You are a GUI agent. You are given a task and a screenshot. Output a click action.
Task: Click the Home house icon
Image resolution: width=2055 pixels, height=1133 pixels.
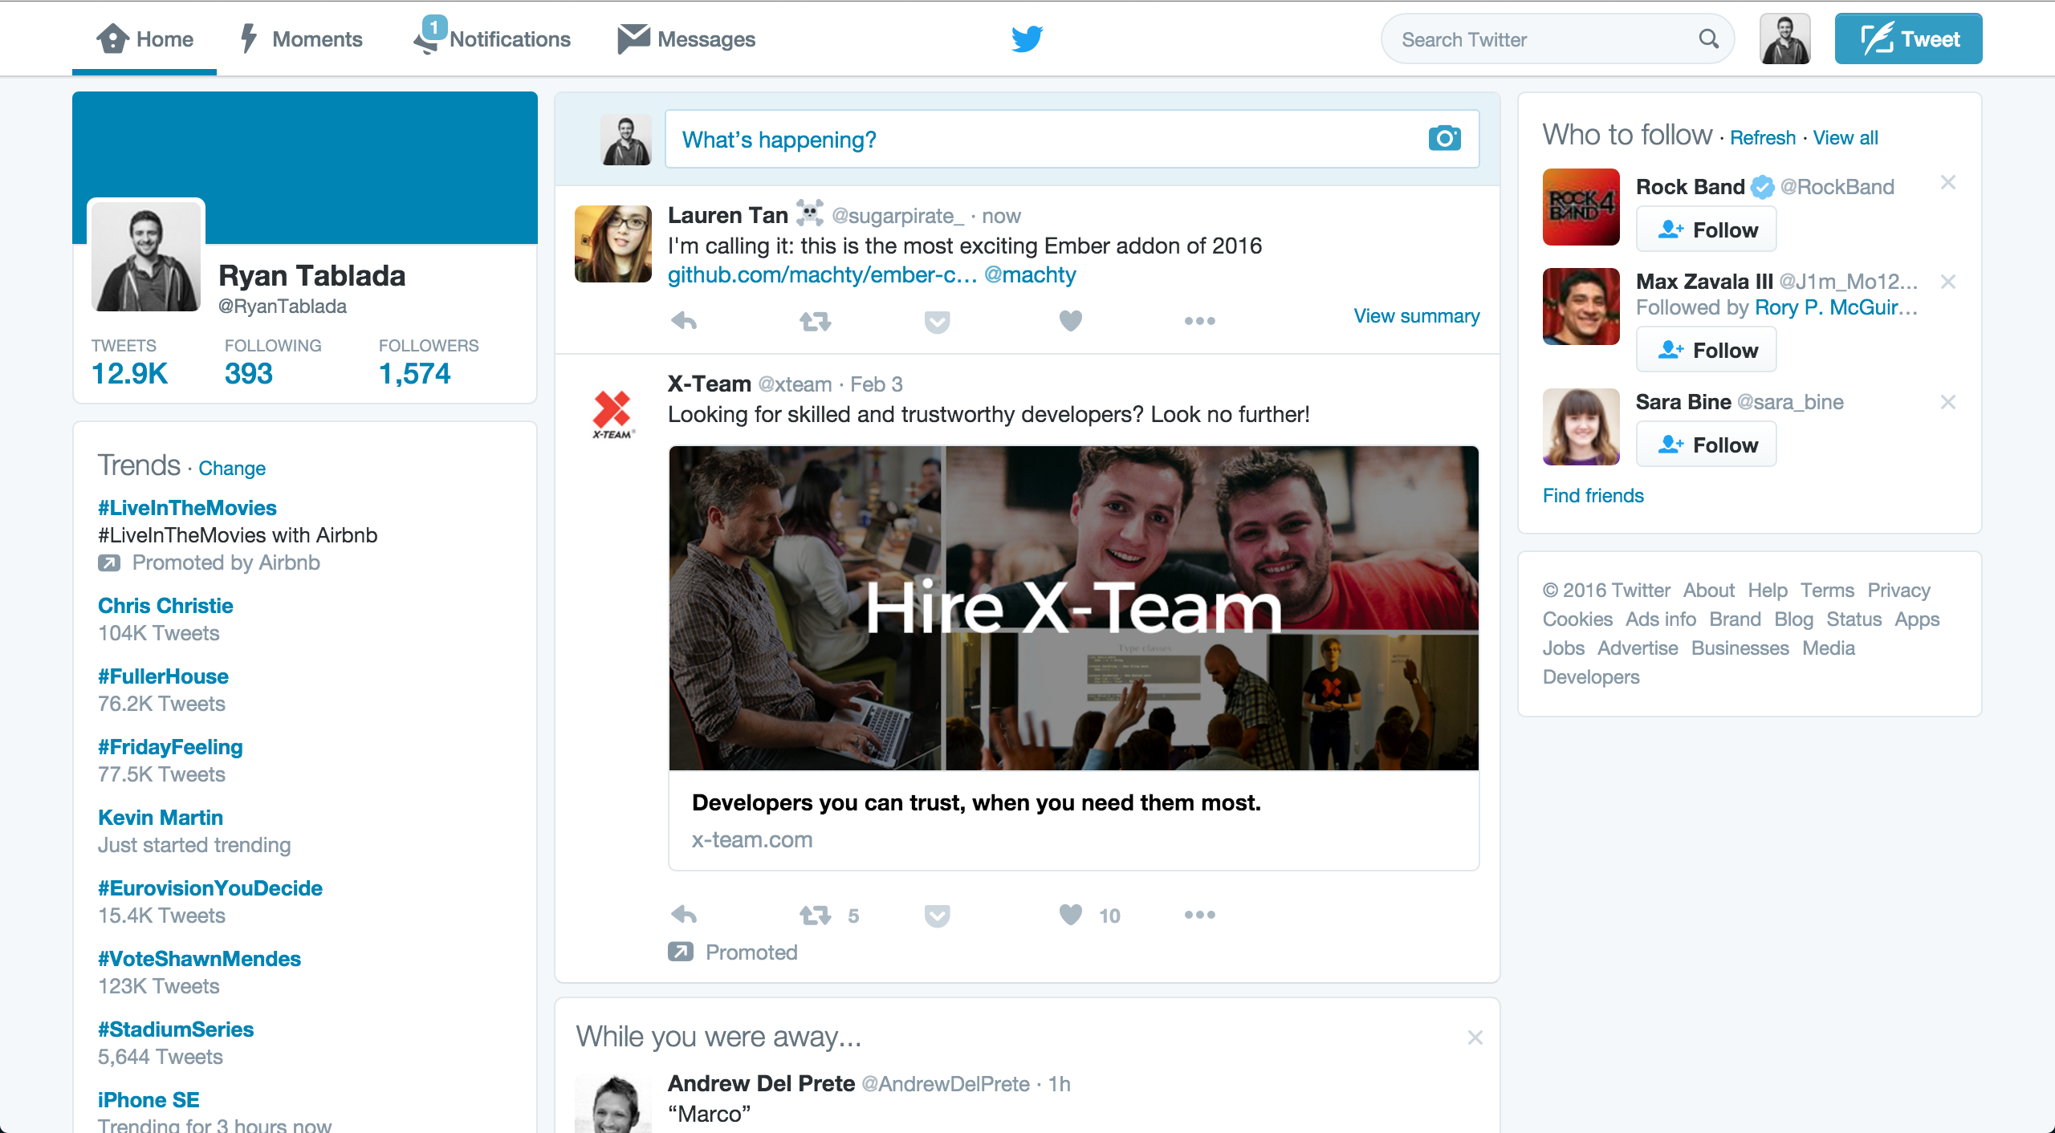click(x=112, y=39)
